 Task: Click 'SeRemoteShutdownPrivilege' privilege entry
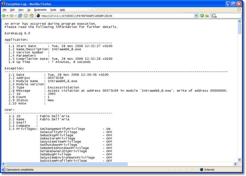[x=64, y=148]
